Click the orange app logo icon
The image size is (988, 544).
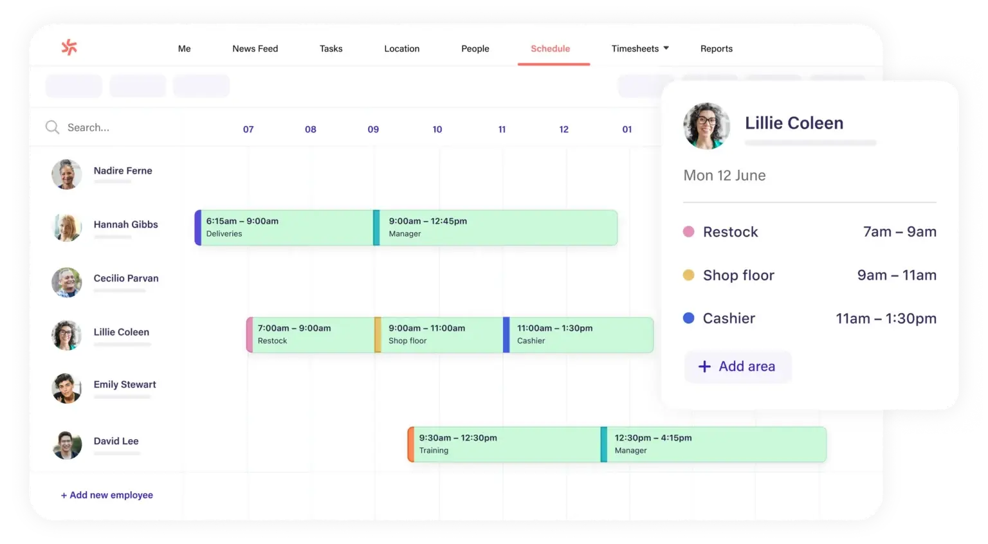pos(69,47)
